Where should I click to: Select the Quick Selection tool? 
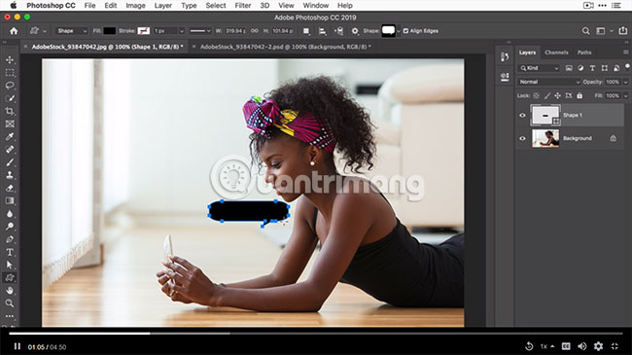pyautogui.click(x=10, y=98)
